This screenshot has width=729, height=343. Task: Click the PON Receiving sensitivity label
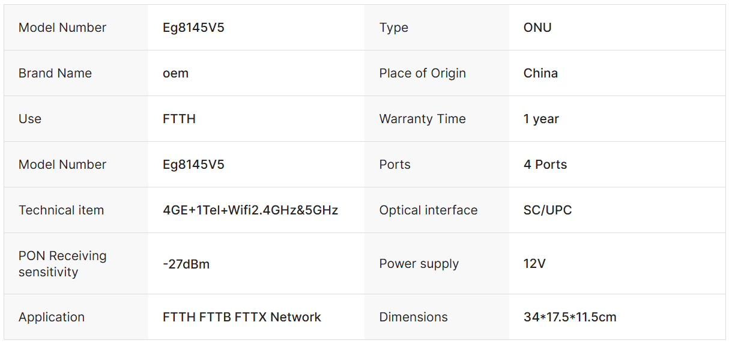click(x=62, y=264)
